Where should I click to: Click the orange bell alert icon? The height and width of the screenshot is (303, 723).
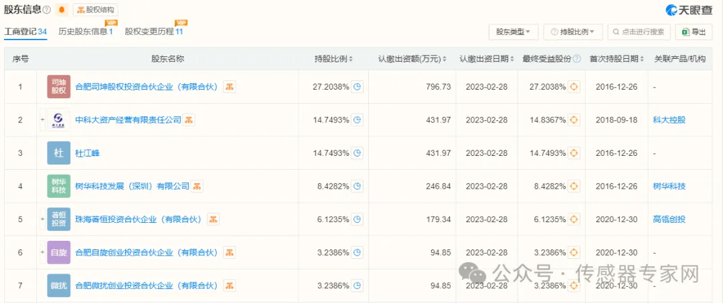coord(62,9)
